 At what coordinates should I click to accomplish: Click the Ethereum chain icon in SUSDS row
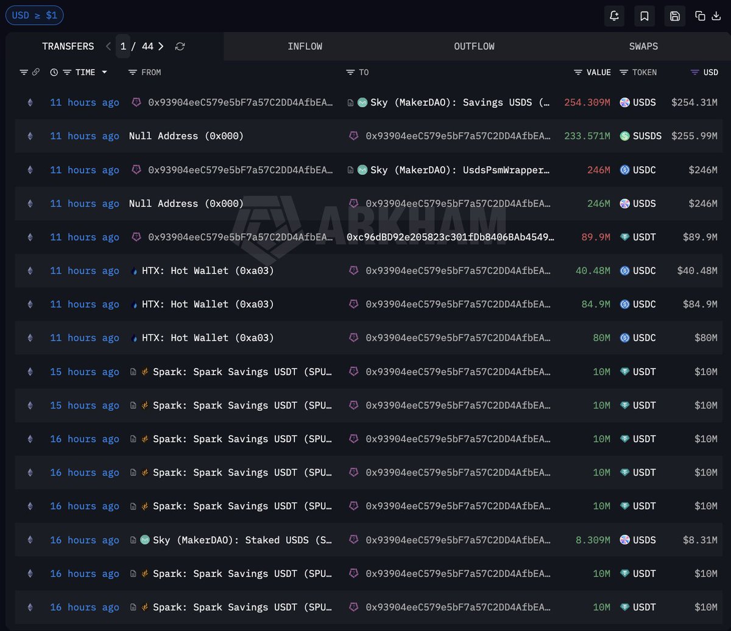30,136
